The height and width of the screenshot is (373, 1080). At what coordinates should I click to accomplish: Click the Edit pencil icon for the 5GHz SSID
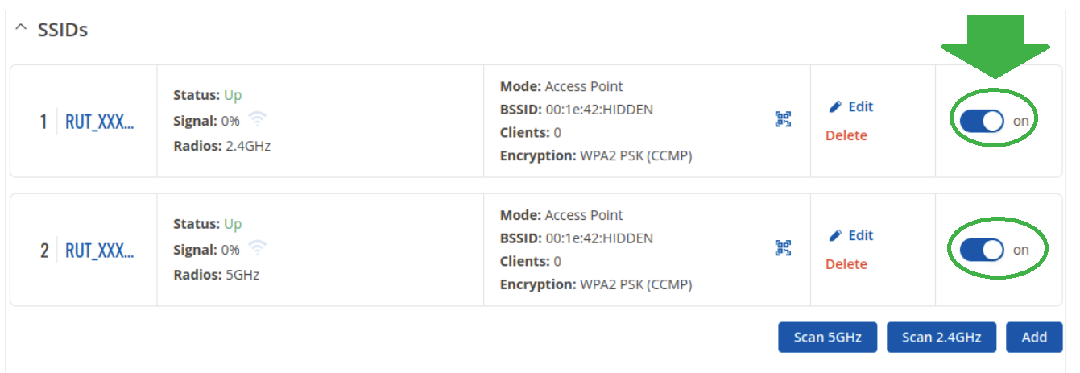[836, 235]
